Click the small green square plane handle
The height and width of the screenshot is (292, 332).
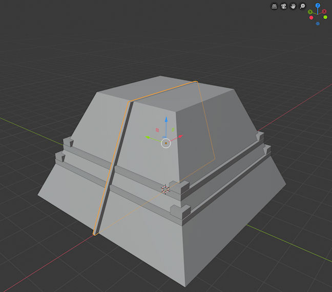173,130
